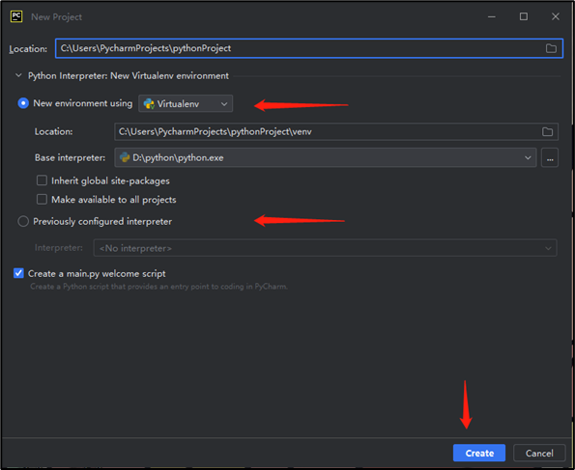Click the Python icon beside D:\python\python.exe
575x470 pixels.
click(125, 157)
